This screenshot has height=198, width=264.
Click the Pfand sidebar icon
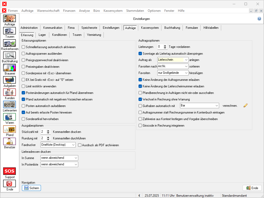pyautogui.click(x=9, y=129)
